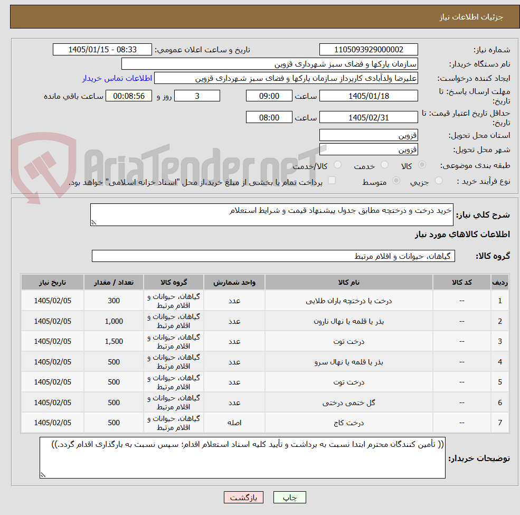Click need date 1405/02/05 in row 7
The width and height of the screenshot is (520, 515).
[52, 423]
